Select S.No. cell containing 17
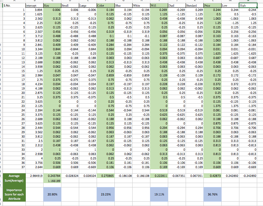Screen dimensions: 263x206 tap(14, 80)
